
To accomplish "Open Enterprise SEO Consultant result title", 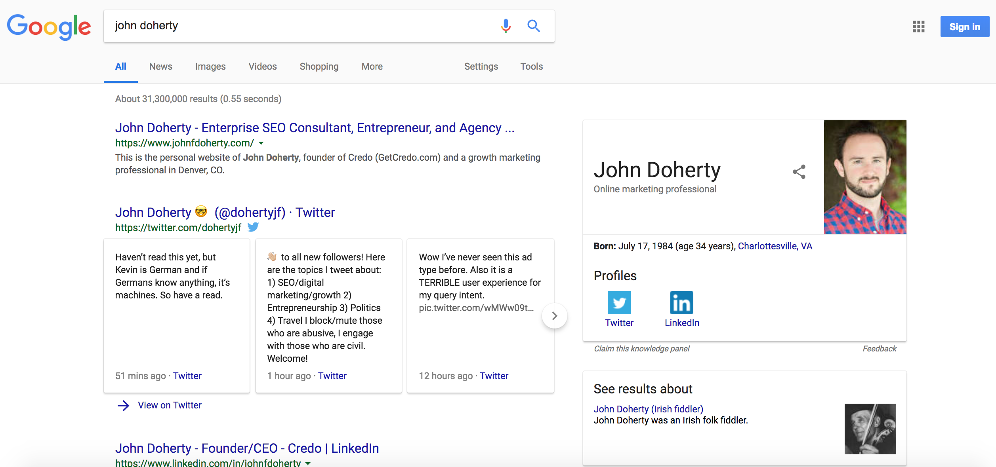I will click(315, 128).
